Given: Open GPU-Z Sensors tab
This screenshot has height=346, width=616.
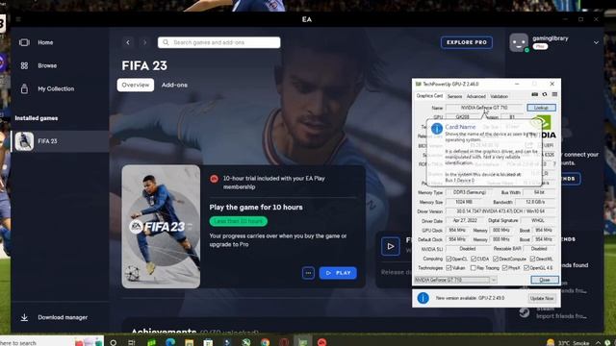Looking at the screenshot, I should pos(454,96).
